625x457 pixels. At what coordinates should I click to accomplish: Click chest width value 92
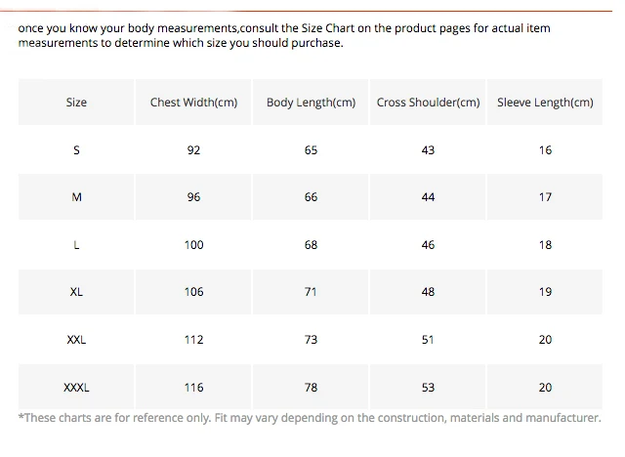[193, 150]
